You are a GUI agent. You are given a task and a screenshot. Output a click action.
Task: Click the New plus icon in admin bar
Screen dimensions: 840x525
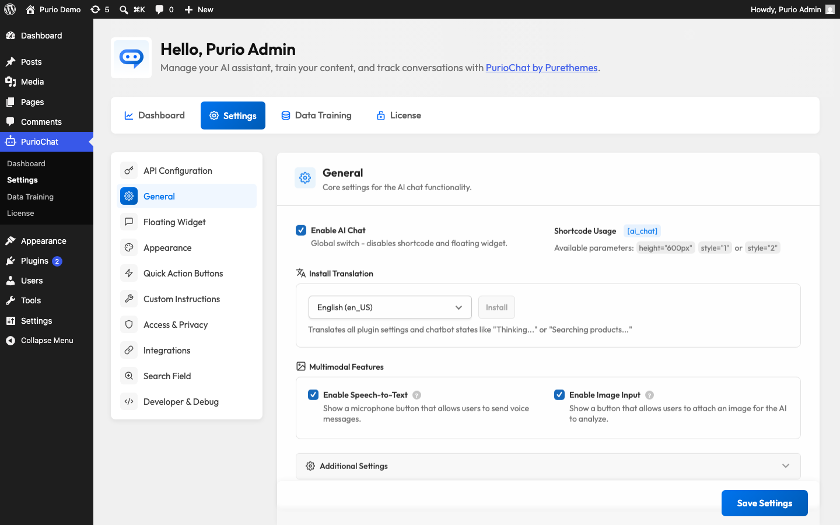click(188, 9)
